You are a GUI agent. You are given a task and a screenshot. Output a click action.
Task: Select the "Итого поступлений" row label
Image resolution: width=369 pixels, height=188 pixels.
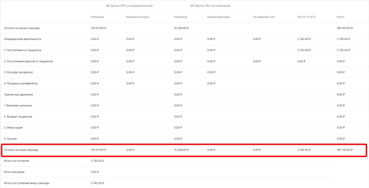coord(16,161)
